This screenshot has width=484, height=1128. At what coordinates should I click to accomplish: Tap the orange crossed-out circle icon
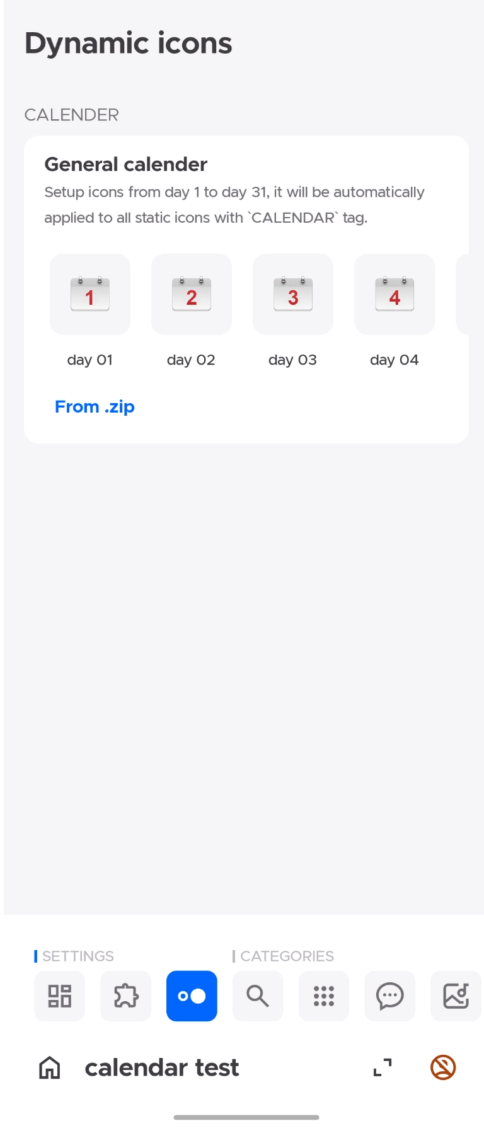pyautogui.click(x=443, y=1067)
